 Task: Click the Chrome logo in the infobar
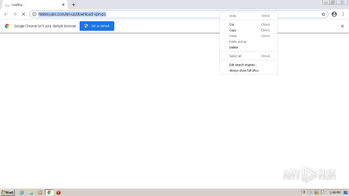click(x=7, y=26)
